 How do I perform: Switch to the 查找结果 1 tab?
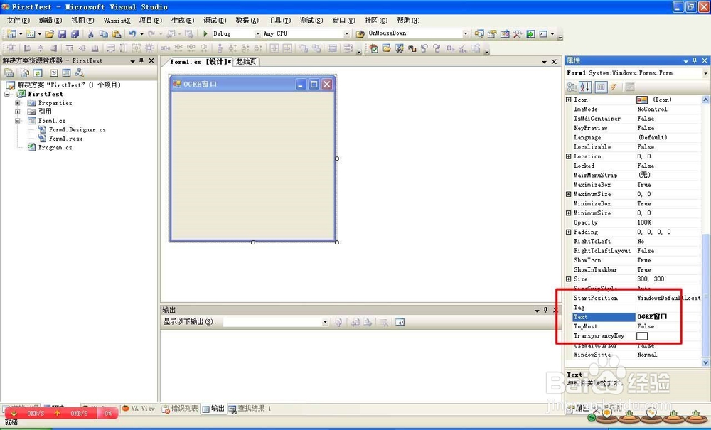pos(250,409)
